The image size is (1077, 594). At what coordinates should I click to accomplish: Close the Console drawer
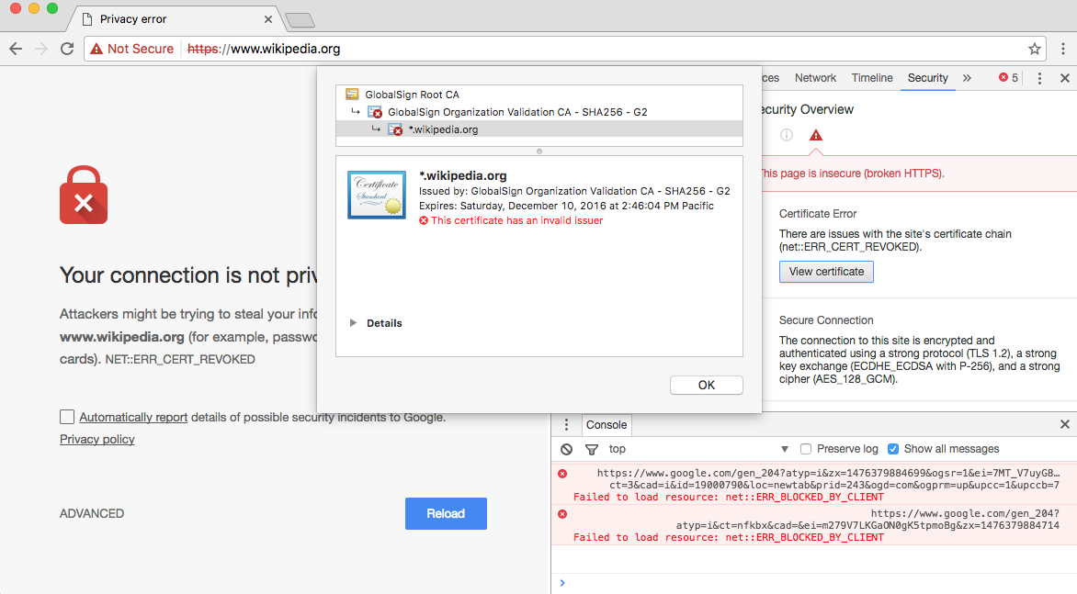(x=1065, y=424)
